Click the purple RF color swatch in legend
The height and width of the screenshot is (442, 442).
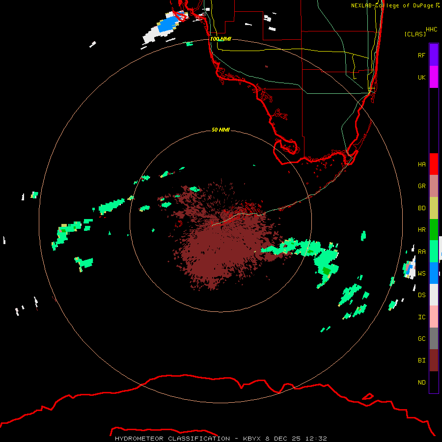[434, 55]
